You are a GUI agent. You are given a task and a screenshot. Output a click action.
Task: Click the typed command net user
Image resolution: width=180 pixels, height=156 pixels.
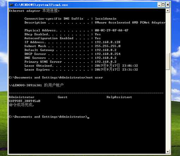coord(95,77)
